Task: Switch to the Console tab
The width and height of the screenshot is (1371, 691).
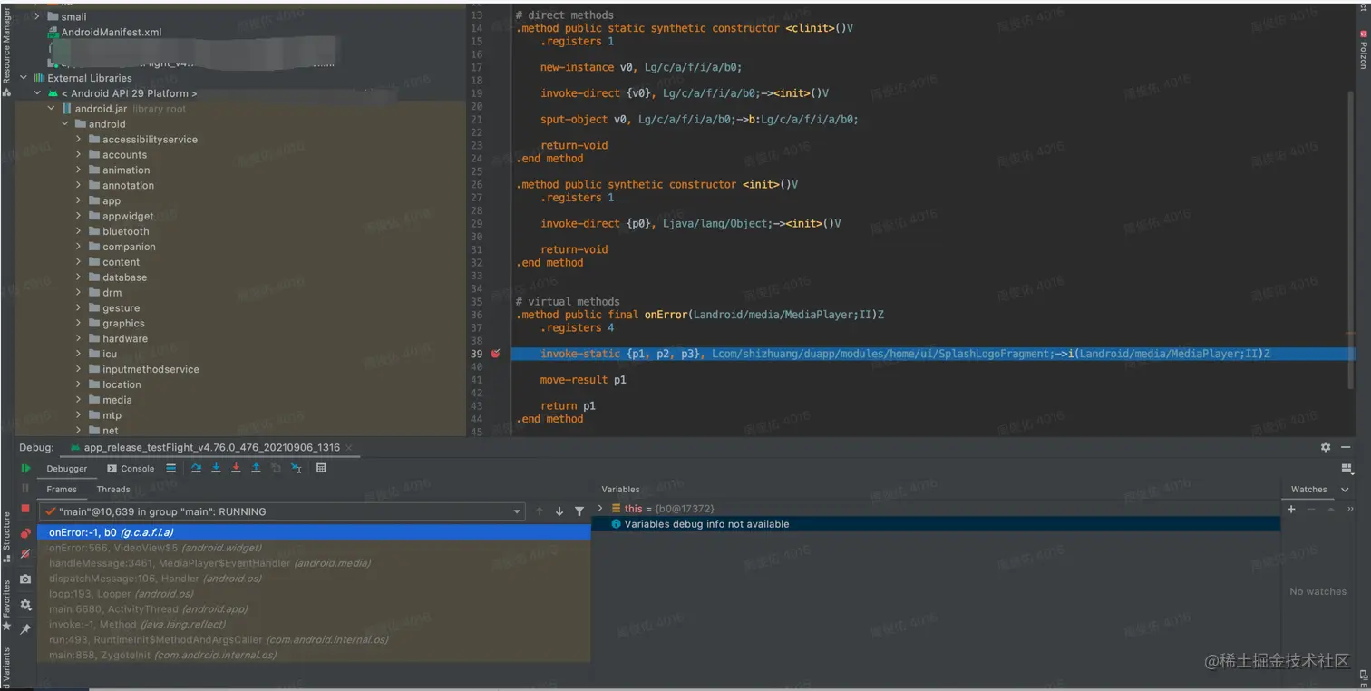Action: click(131, 469)
